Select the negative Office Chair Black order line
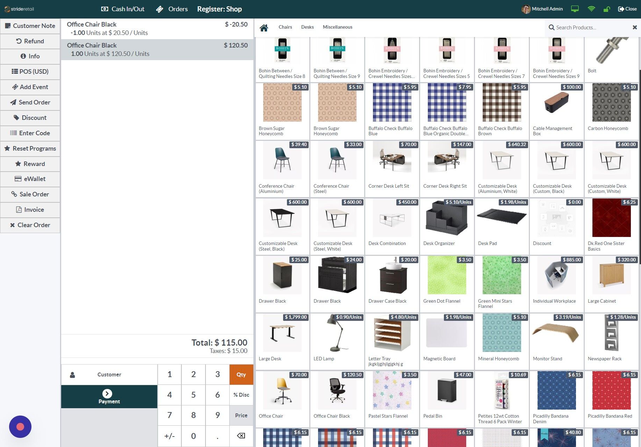The width and height of the screenshot is (641, 447). pos(157,29)
